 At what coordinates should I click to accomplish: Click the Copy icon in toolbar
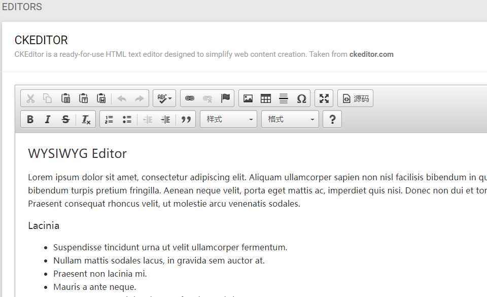pos(48,98)
